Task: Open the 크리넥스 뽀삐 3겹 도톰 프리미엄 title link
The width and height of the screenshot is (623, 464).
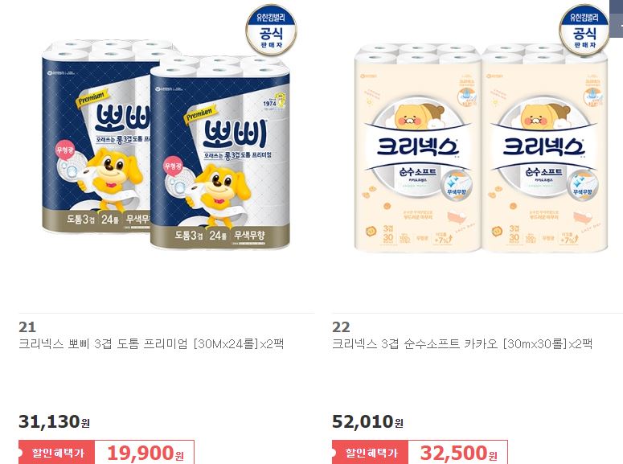Action: 151,343
